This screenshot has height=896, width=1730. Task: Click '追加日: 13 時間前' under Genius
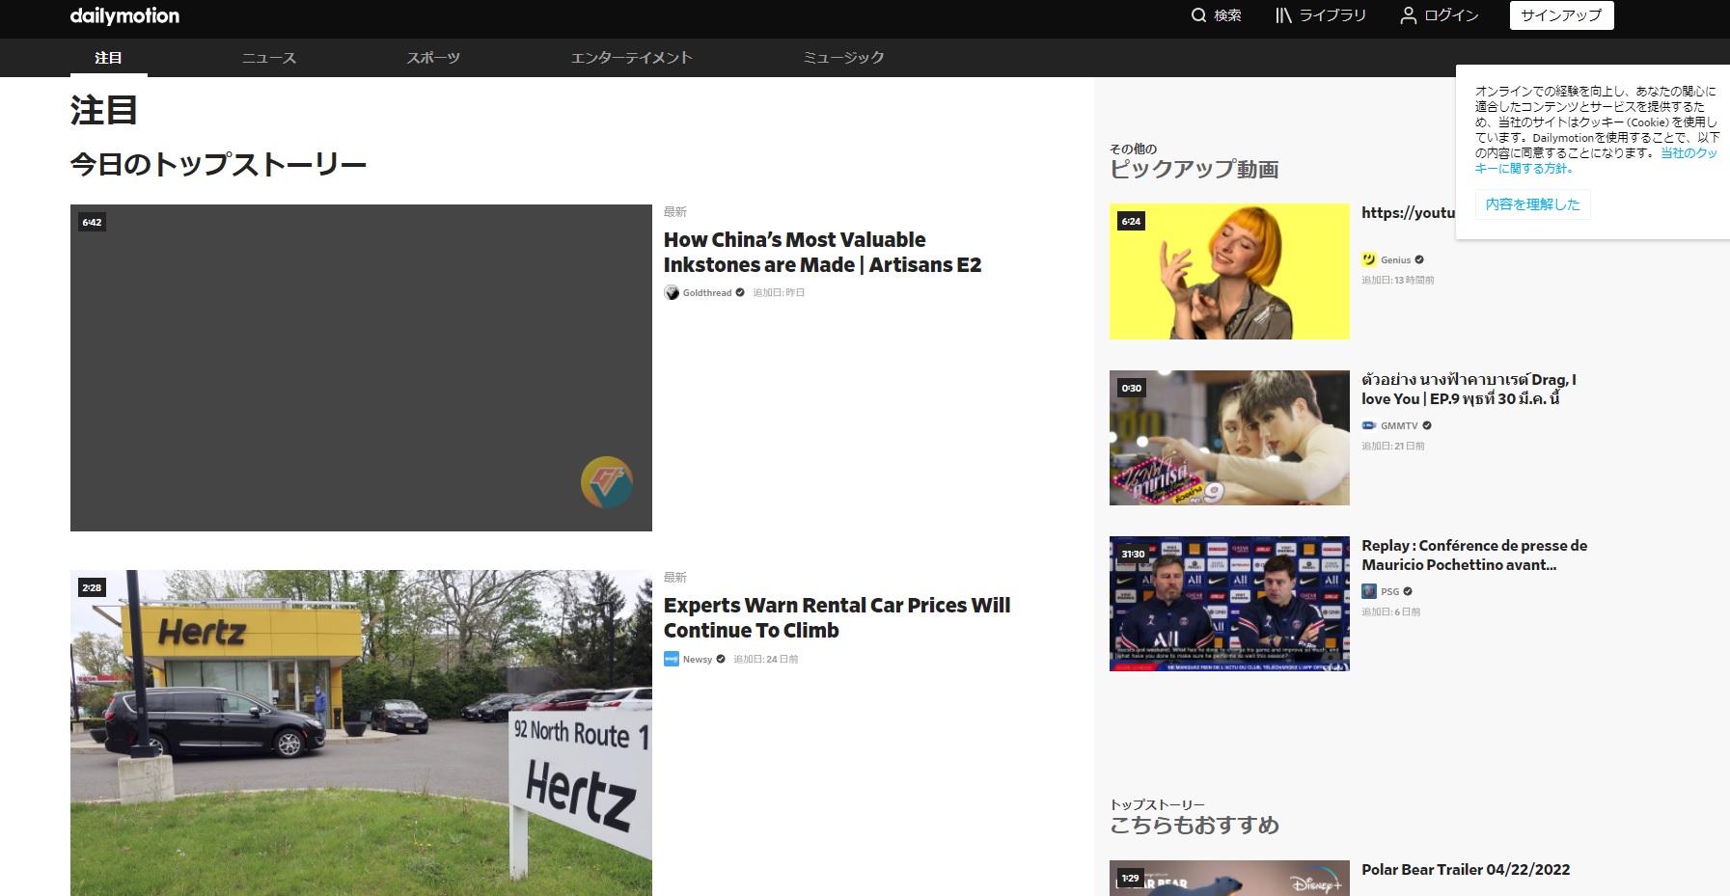coord(1398,281)
